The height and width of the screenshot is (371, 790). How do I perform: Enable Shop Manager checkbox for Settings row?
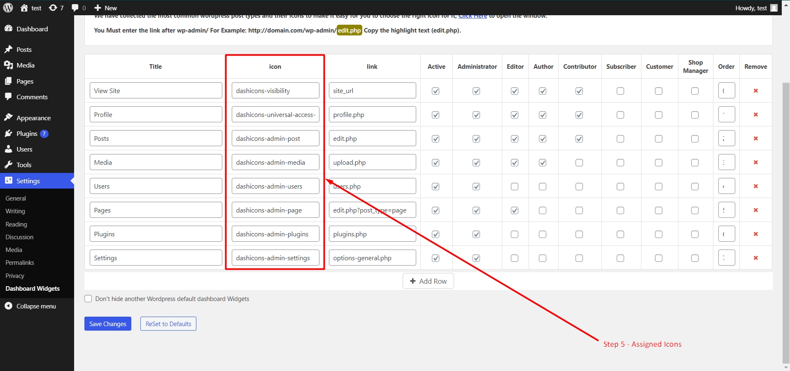(695, 258)
